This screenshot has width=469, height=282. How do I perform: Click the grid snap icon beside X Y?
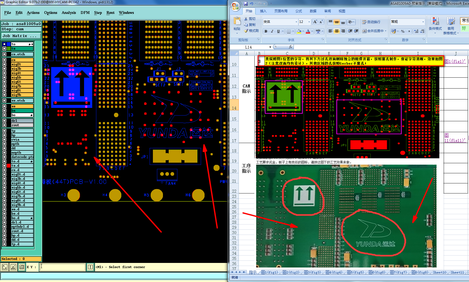coord(22,267)
